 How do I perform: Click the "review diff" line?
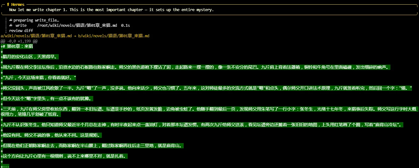coord(21,31)
